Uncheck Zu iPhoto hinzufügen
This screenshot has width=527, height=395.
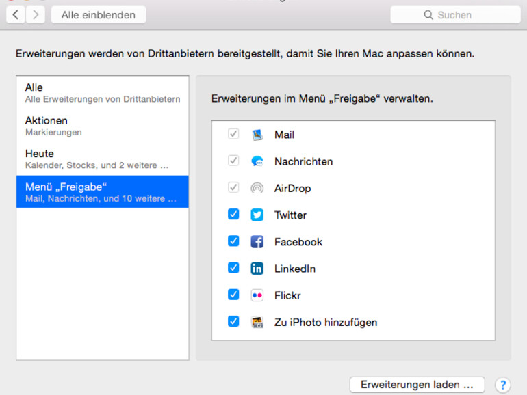[x=233, y=321]
